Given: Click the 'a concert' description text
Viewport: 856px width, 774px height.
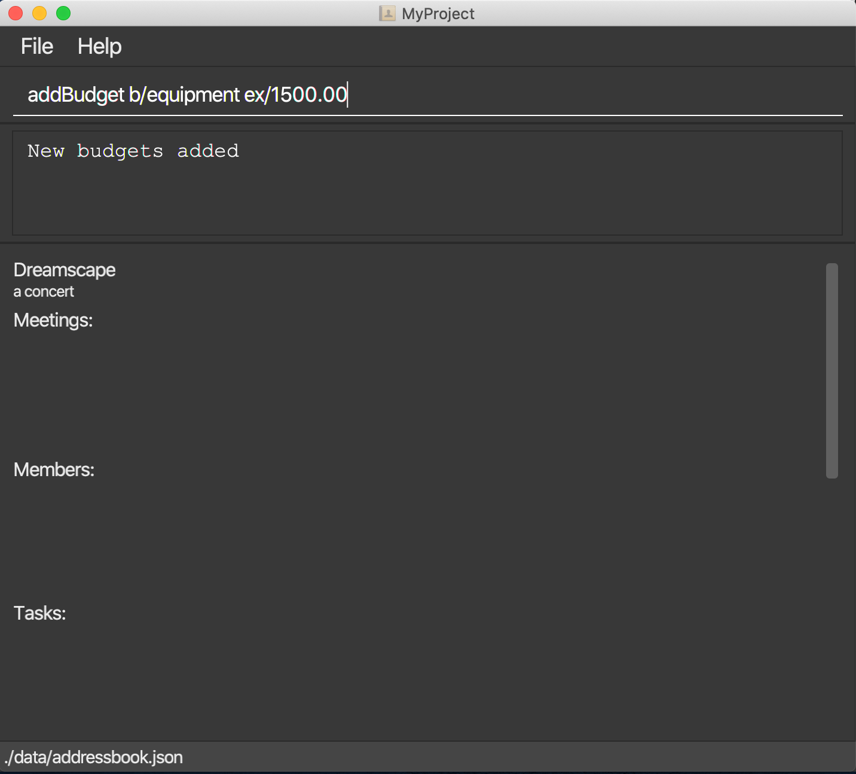Looking at the screenshot, I should (44, 292).
